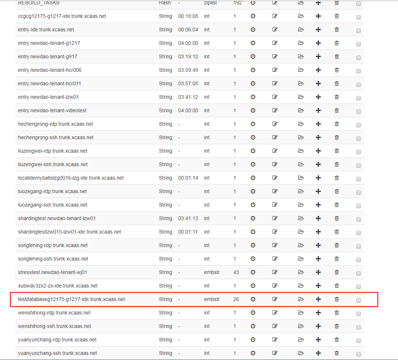
Task: Click edit icon for hechengrong-rdp.trunk.xcaas.net row
Action: click(275, 124)
